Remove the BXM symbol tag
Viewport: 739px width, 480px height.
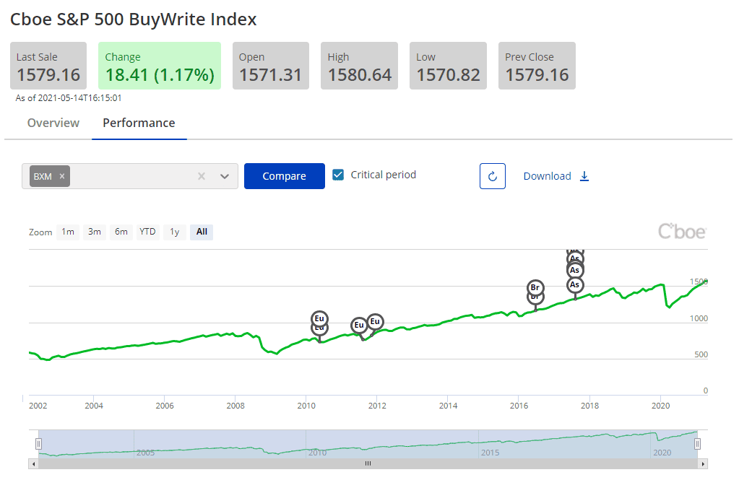[x=61, y=175]
